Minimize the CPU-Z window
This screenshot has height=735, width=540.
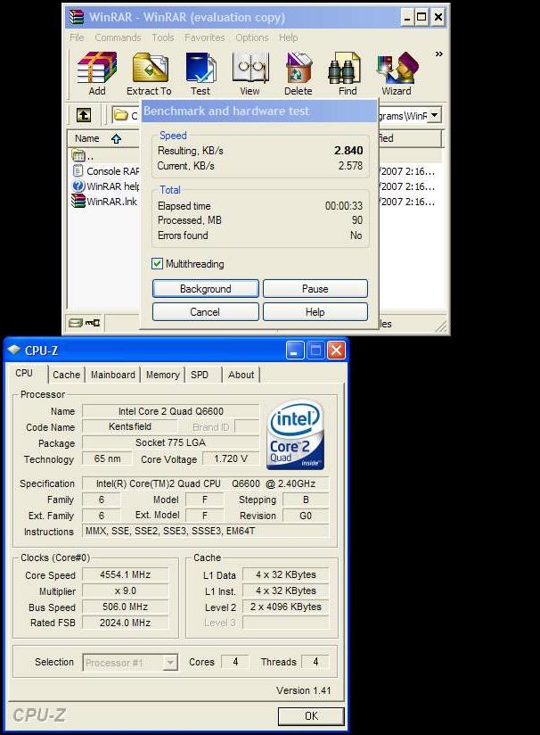tap(294, 351)
